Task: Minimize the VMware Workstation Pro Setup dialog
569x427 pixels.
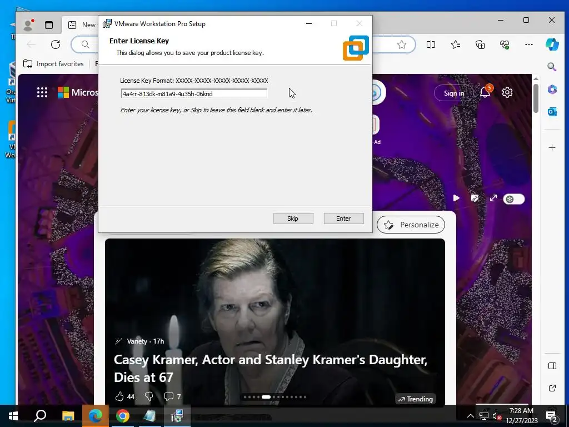Action: pos(309,23)
